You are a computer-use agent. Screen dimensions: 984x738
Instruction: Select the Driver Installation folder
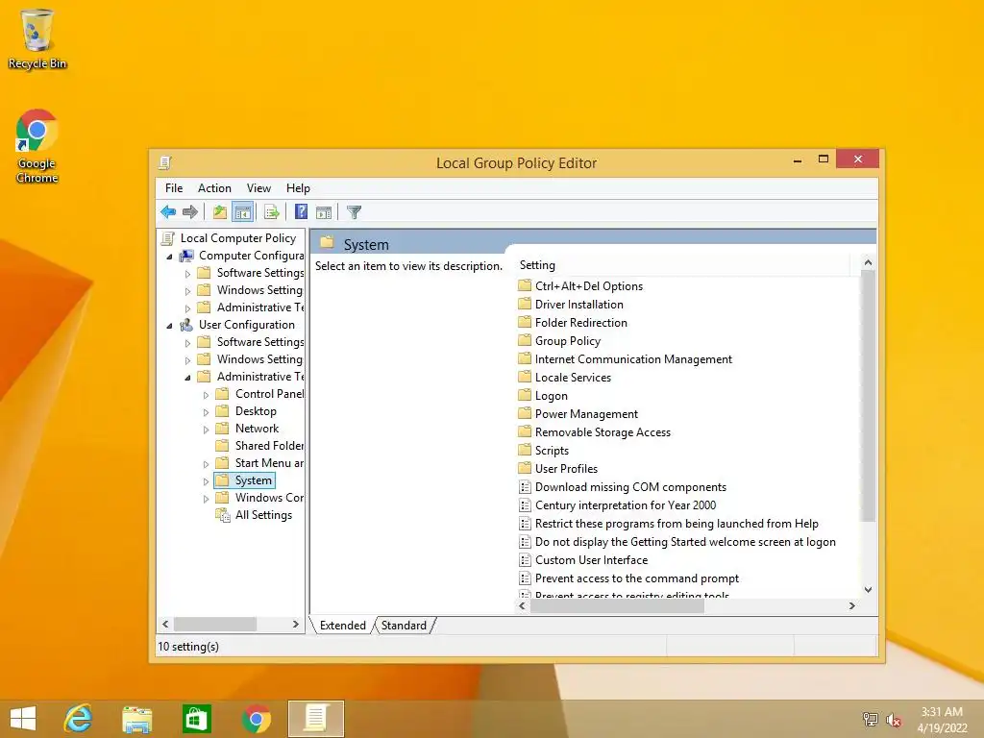(571, 305)
